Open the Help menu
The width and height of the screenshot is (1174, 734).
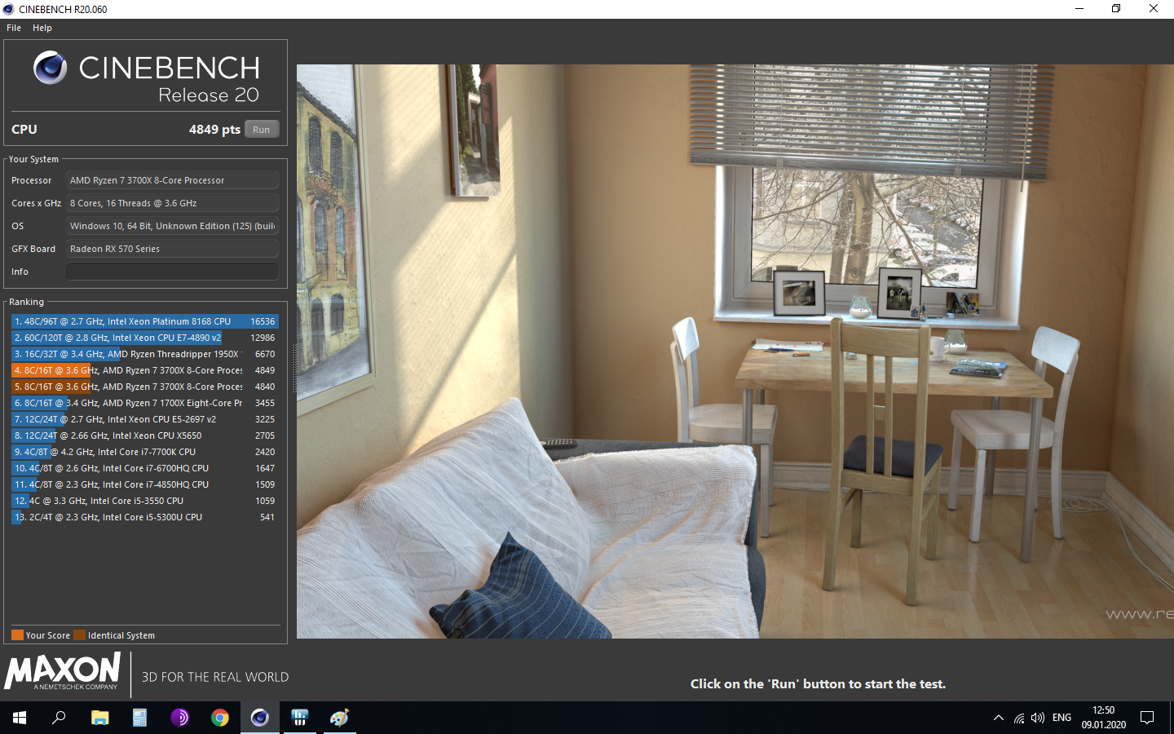[42, 28]
